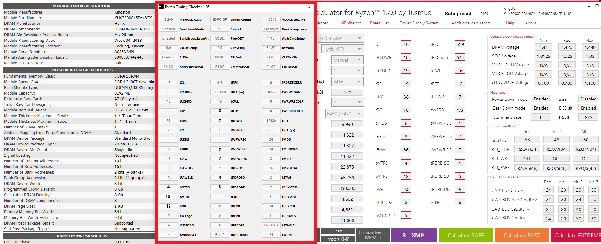
Task: Click the MEMCLK Ratio value 3 200
Action: [169, 19]
